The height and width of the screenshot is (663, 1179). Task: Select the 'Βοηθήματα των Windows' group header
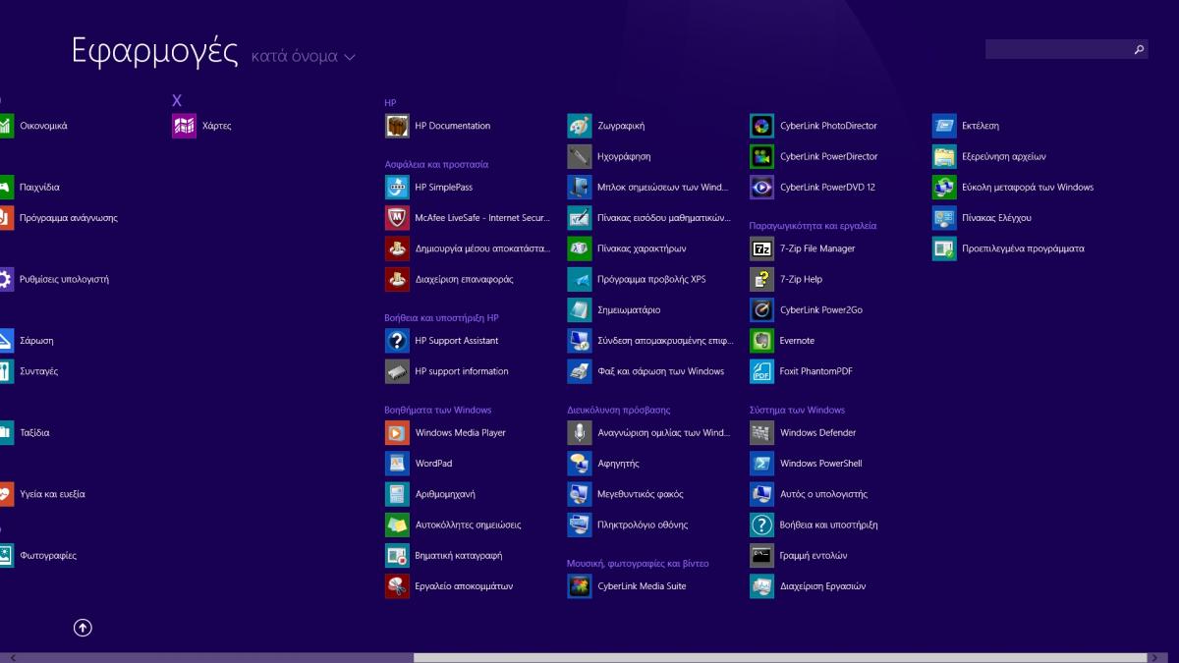coord(438,410)
